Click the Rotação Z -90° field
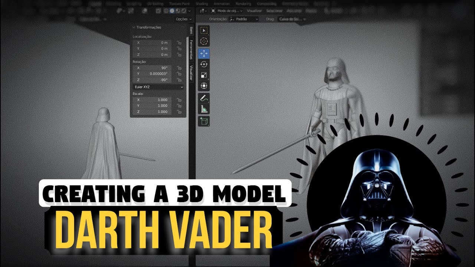The height and width of the screenshot is (267, 475). (152, 80)
